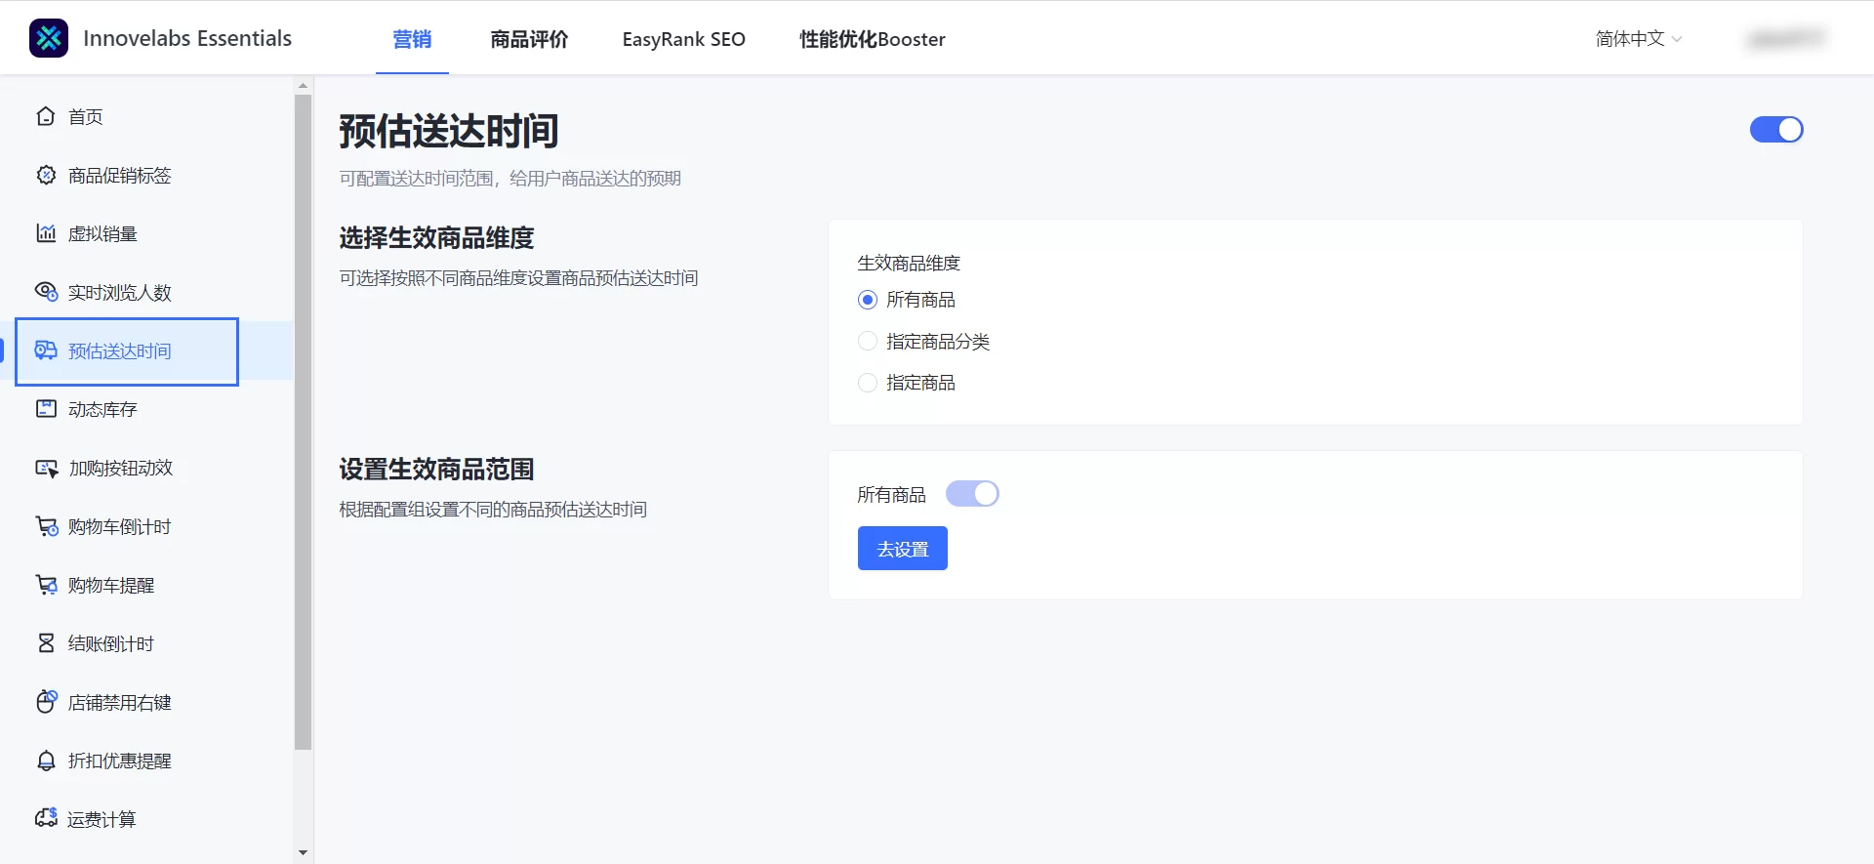Click the 折扣优惠提醒 bell icon
The height and width of the screenshot is (864, 1874).
tap(46, 761)
